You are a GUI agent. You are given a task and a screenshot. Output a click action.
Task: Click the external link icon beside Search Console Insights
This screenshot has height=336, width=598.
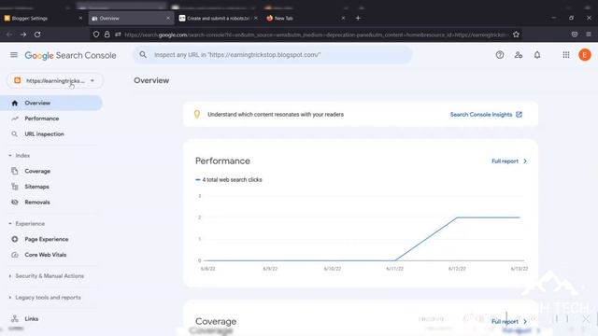520,114
